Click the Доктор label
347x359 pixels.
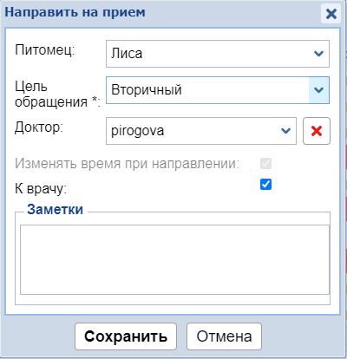[39, 127]
